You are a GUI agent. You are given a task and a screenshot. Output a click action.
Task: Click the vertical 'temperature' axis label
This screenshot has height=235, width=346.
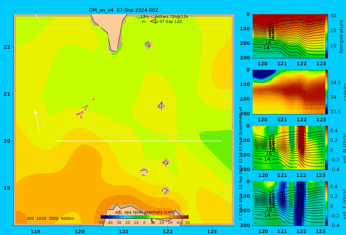[x=341, y=36]
